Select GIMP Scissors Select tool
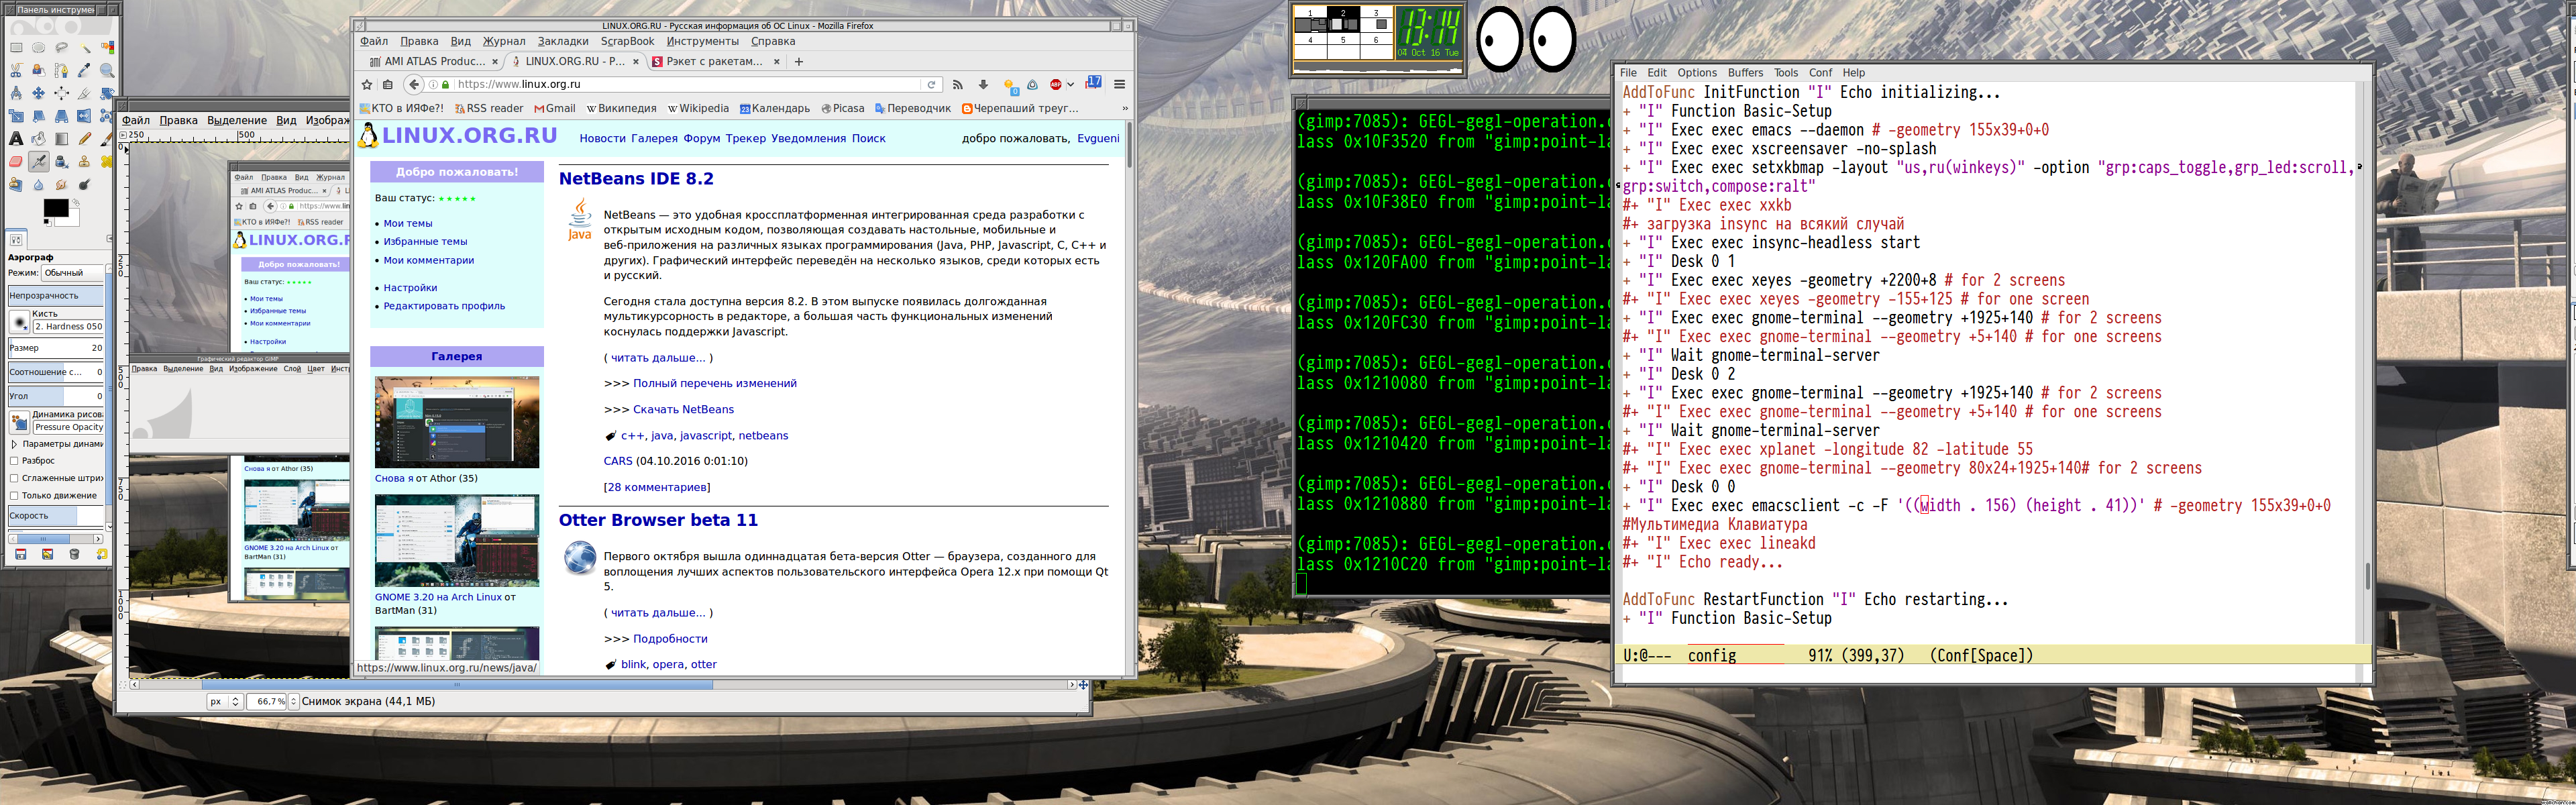 [16, 71]
